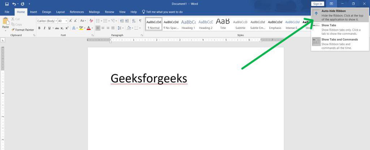Click Line and Paragraph Spacing icon
The width and height of the screenshot is (370, 150).
(x=119, y=28)
